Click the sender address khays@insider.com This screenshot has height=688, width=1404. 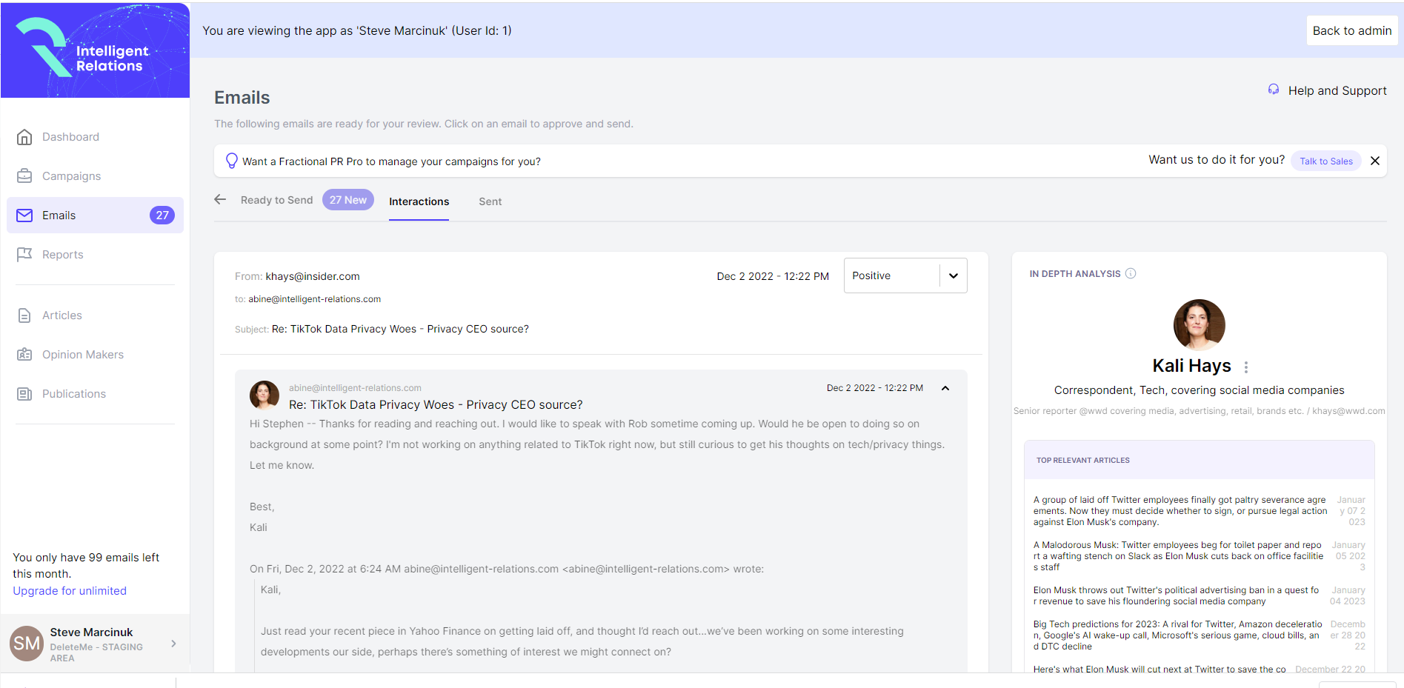pos(313,276)
